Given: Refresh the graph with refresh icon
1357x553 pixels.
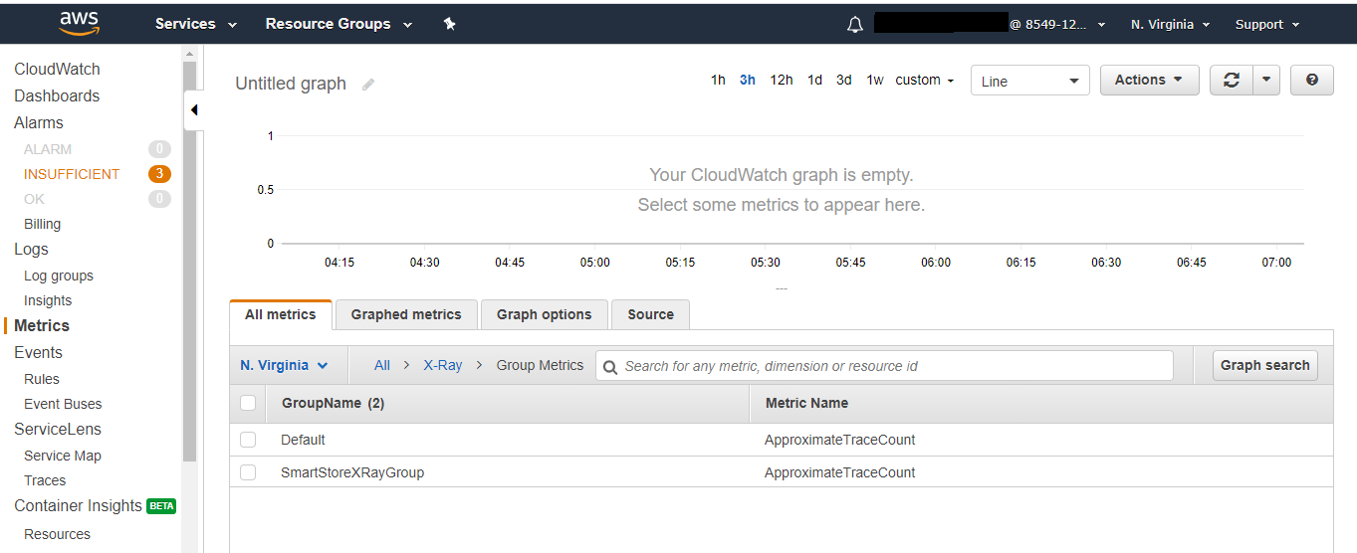Looking at the screenshot, I should 1232,81.
